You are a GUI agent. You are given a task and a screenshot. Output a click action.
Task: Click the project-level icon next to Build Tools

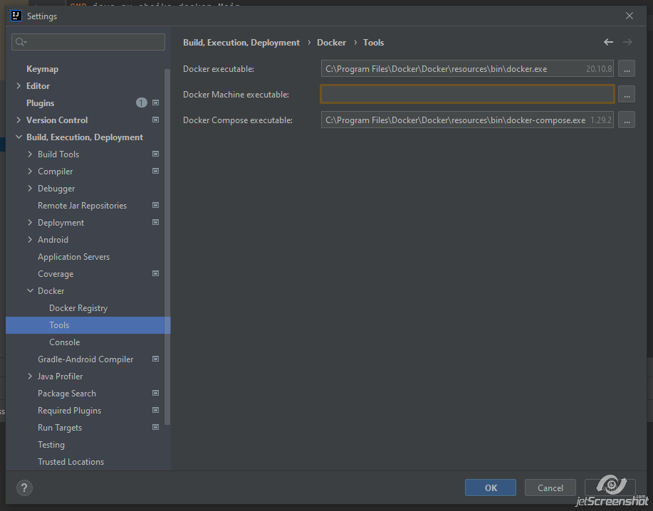155,154
